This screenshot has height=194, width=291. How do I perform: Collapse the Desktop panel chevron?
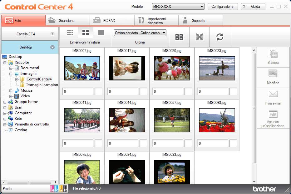[x=52, y=47]
